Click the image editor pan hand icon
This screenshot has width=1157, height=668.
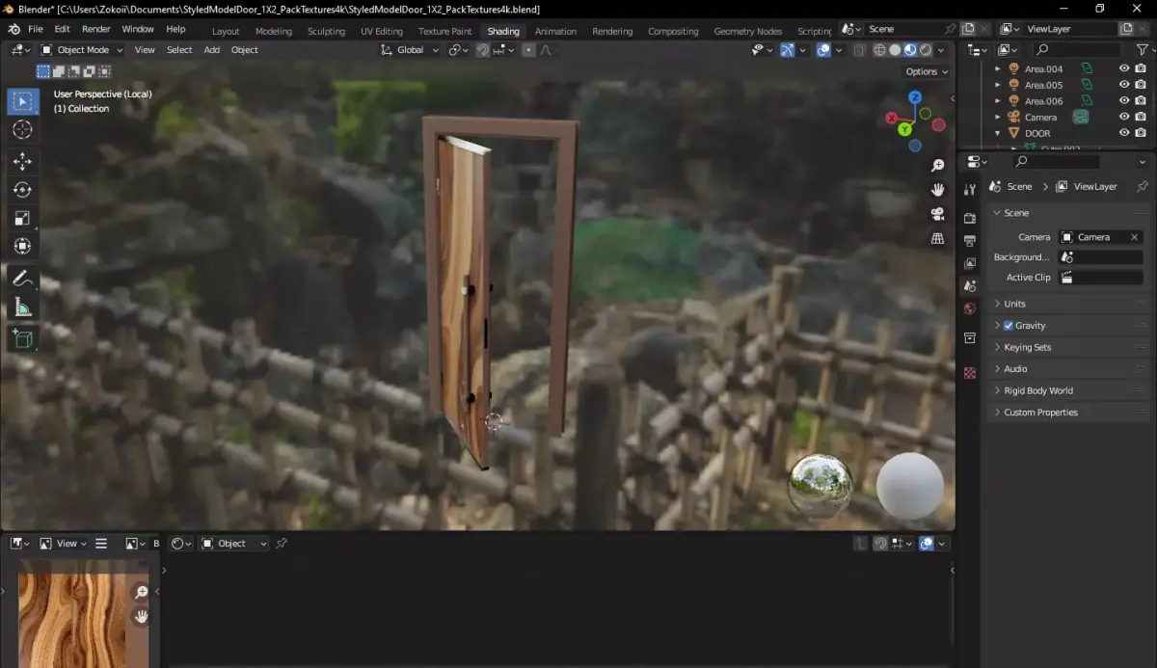(142, 617)
